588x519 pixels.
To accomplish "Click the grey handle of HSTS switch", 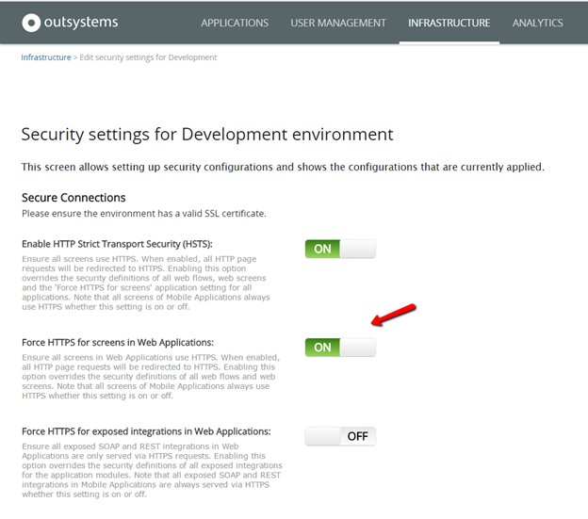I will tap(358, 249).
